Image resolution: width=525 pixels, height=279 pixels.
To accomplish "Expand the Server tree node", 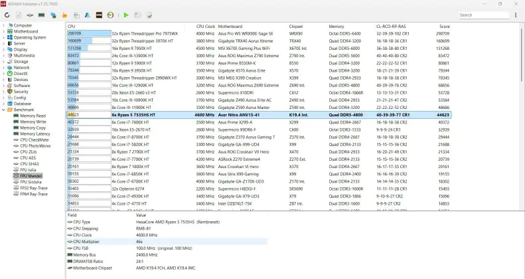I will point(4,44).
